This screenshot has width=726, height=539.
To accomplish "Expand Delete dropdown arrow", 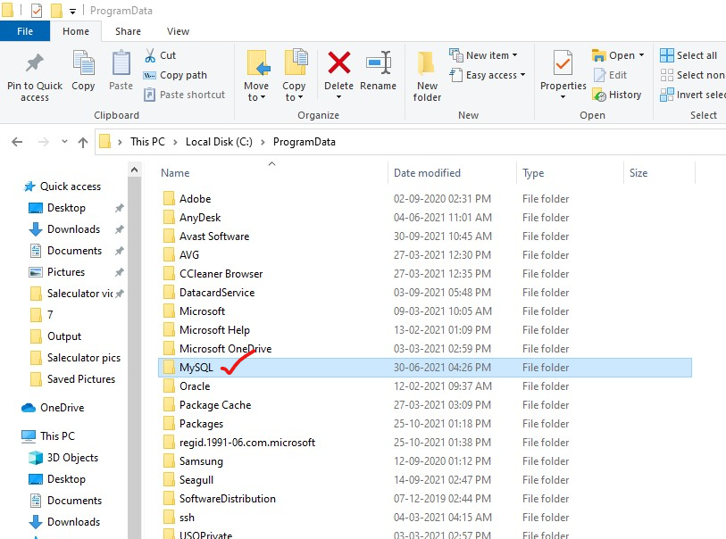I will [x=339, y=97].
